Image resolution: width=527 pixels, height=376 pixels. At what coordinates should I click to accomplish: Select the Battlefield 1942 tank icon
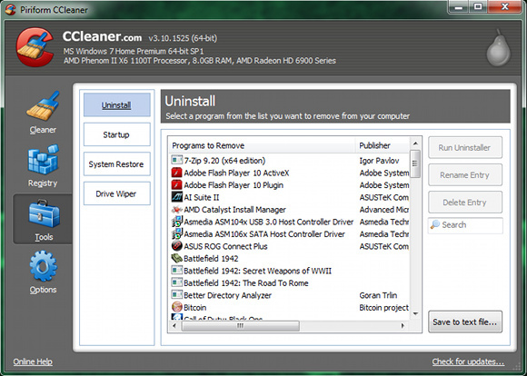(x=177, y=258)
